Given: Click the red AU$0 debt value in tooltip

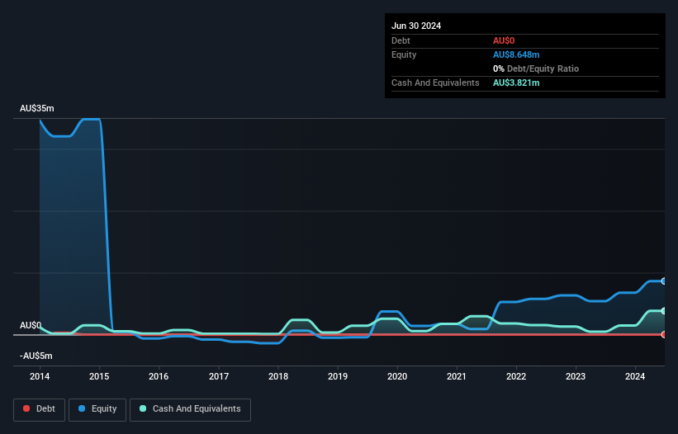Looking at the screenshot, I should [504, 40].
